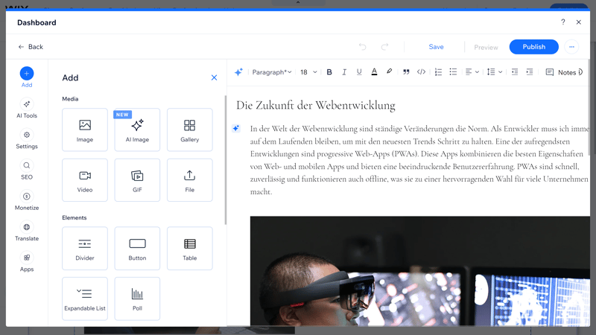
Task: Toggle numbered list
Action: click(x=438, y=71)
